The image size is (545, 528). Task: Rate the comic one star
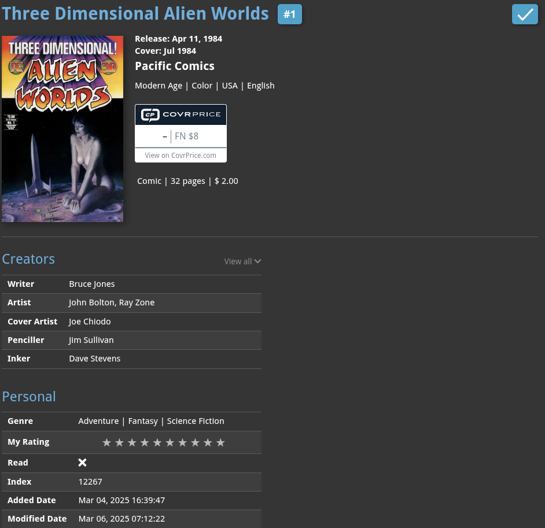pos(106,442)
